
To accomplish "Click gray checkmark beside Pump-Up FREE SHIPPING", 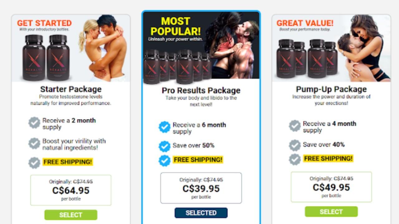I will coord(295,159).
